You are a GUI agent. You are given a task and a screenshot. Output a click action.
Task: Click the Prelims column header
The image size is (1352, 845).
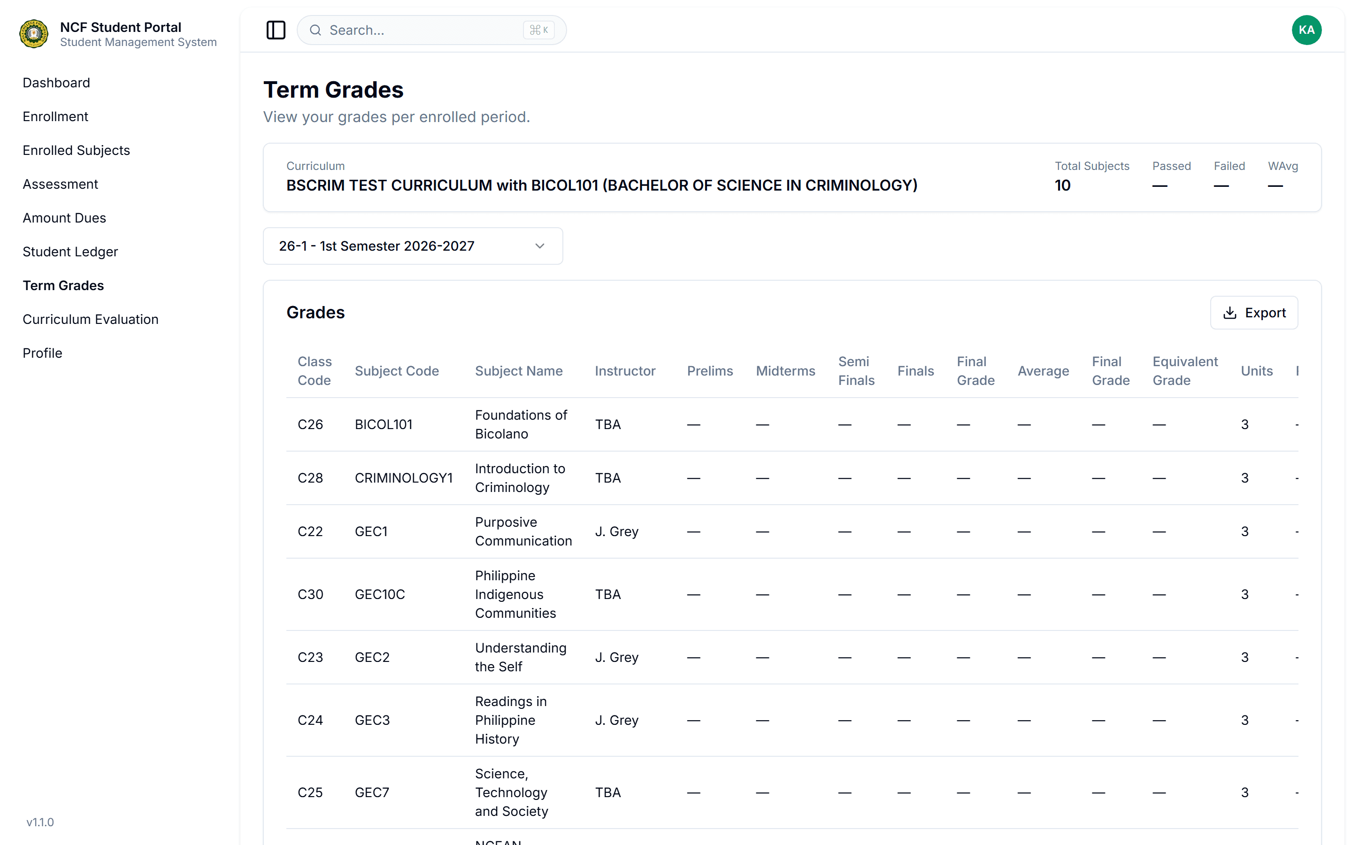[x=709, y=371]
